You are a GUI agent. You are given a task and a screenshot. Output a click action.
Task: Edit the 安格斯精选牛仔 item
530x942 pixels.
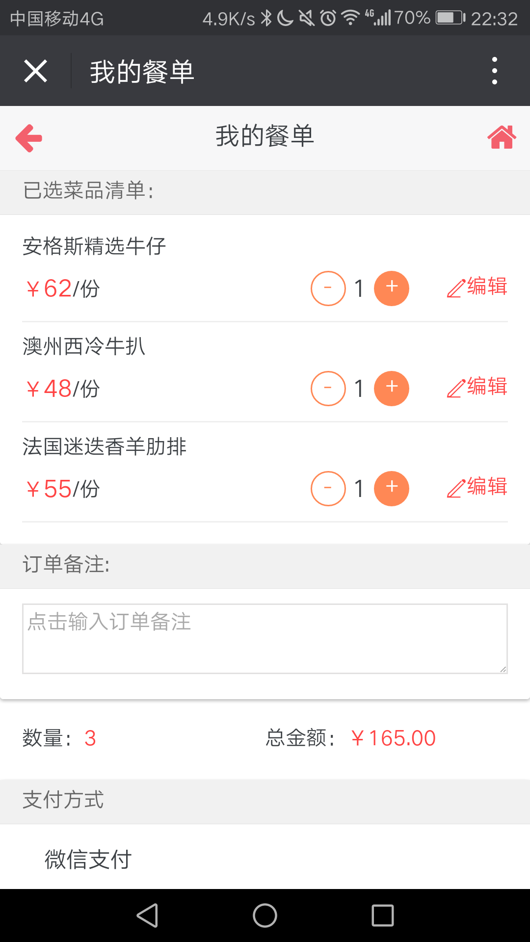coord(477,287)
